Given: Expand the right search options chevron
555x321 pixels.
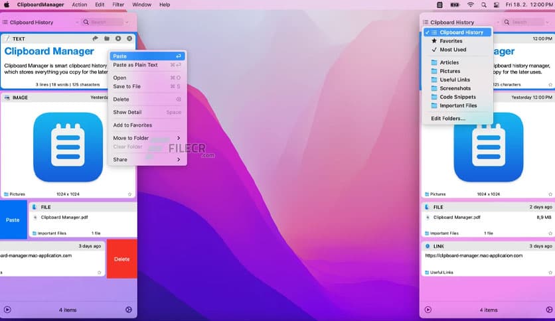Looking at the screenshot, I should [x=547, y=23].
